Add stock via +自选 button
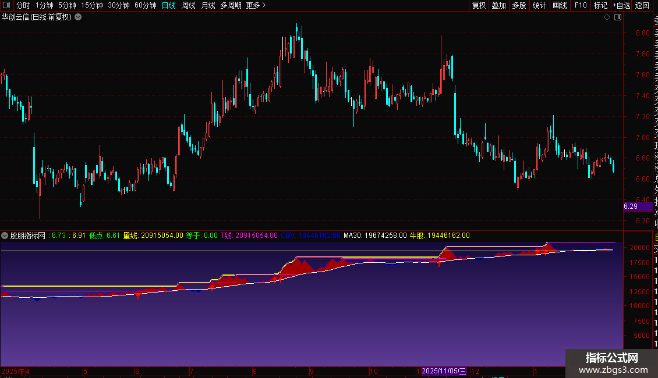 [621, 5]
